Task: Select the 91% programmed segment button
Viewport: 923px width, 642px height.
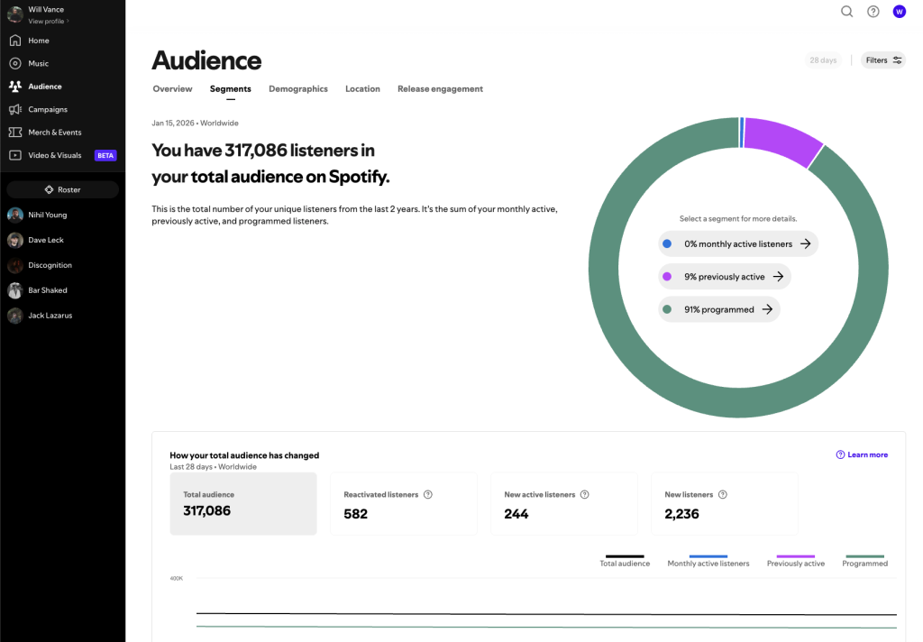Action: click(x=718, y=309)
